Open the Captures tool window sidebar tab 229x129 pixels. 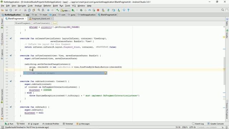[x=2, y=54]
